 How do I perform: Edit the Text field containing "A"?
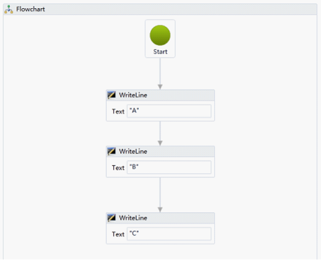pyautogui.click(x=169, y=111)
